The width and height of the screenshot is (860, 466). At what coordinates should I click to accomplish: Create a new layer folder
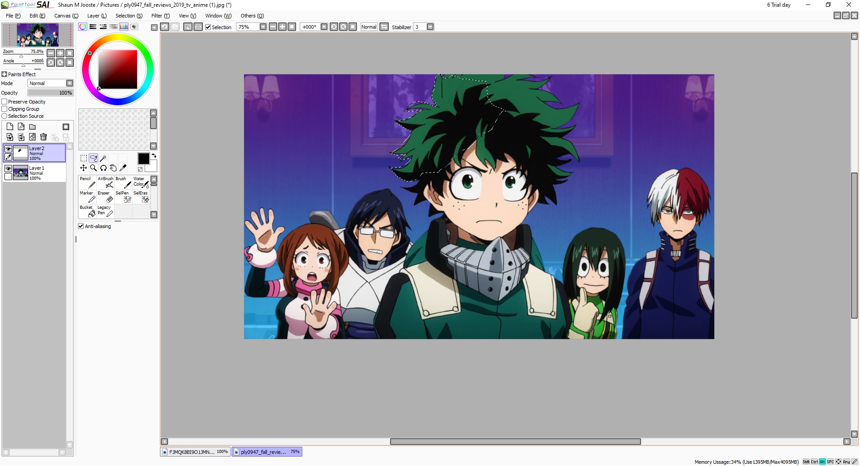click(32, 127)
